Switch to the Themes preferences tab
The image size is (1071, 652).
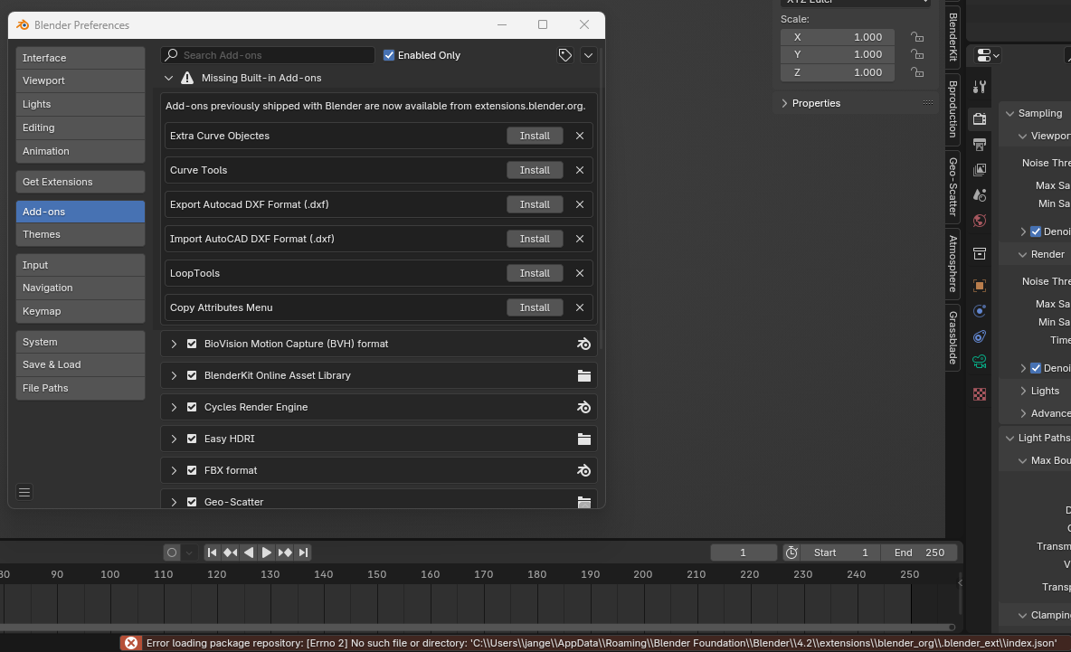(80, 234)
